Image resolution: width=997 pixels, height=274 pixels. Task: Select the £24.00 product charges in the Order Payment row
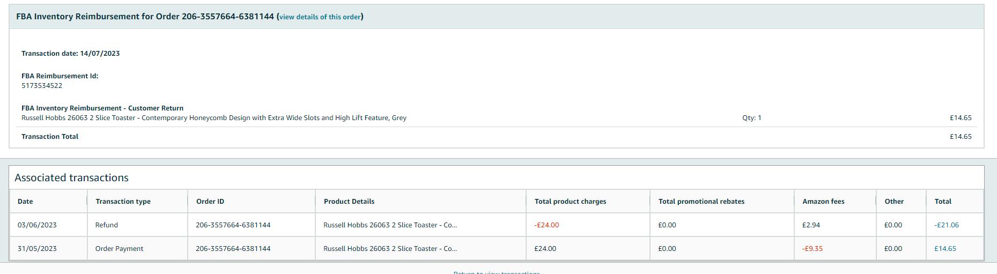point(545,249)
